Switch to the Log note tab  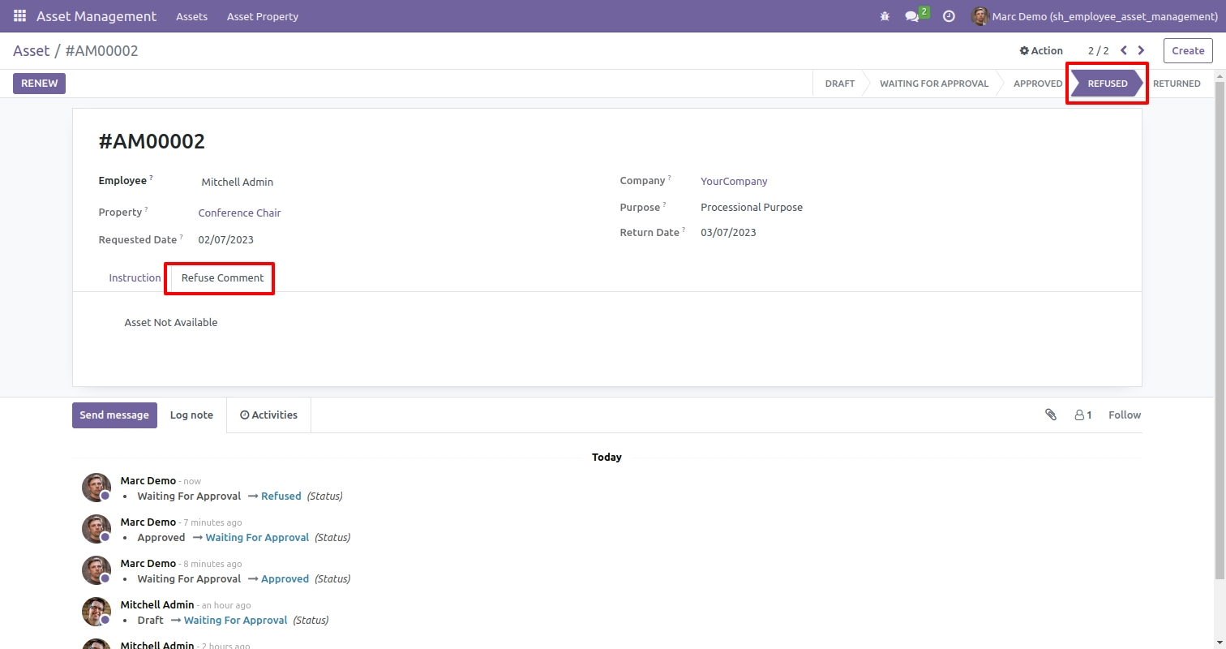click(x=191, y=415)
